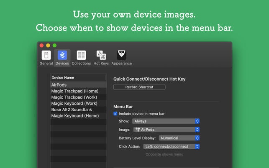
Task: Select Magic Keyboard (Work) in the list
Action: (x=78, y=103)
